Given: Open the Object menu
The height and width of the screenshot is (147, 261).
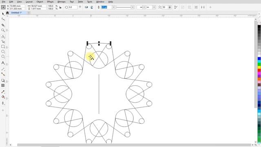Looking at the screenshot, I should coord(40,2).
